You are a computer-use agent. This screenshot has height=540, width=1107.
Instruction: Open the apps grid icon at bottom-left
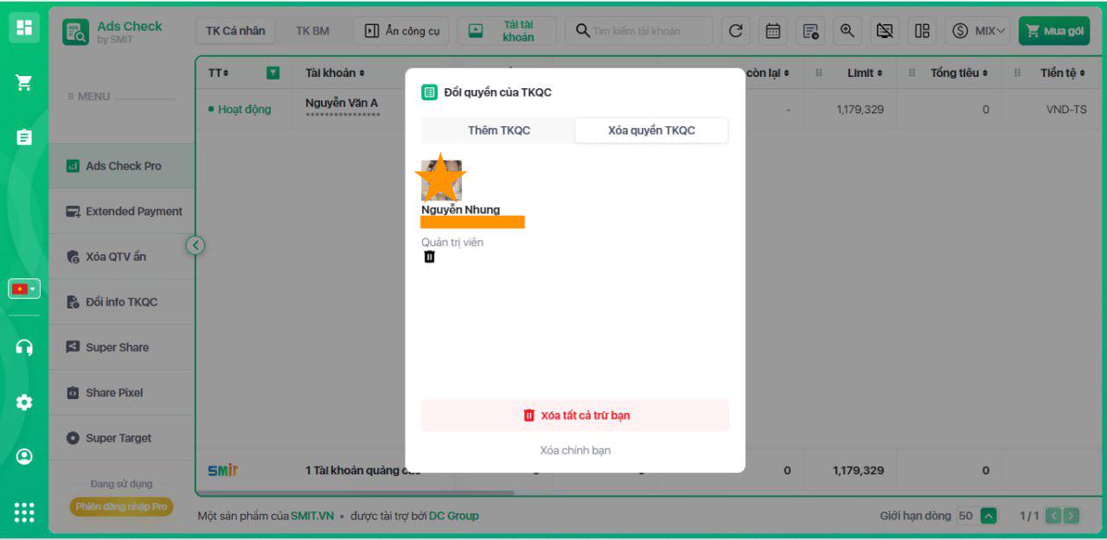pos(24,512)
